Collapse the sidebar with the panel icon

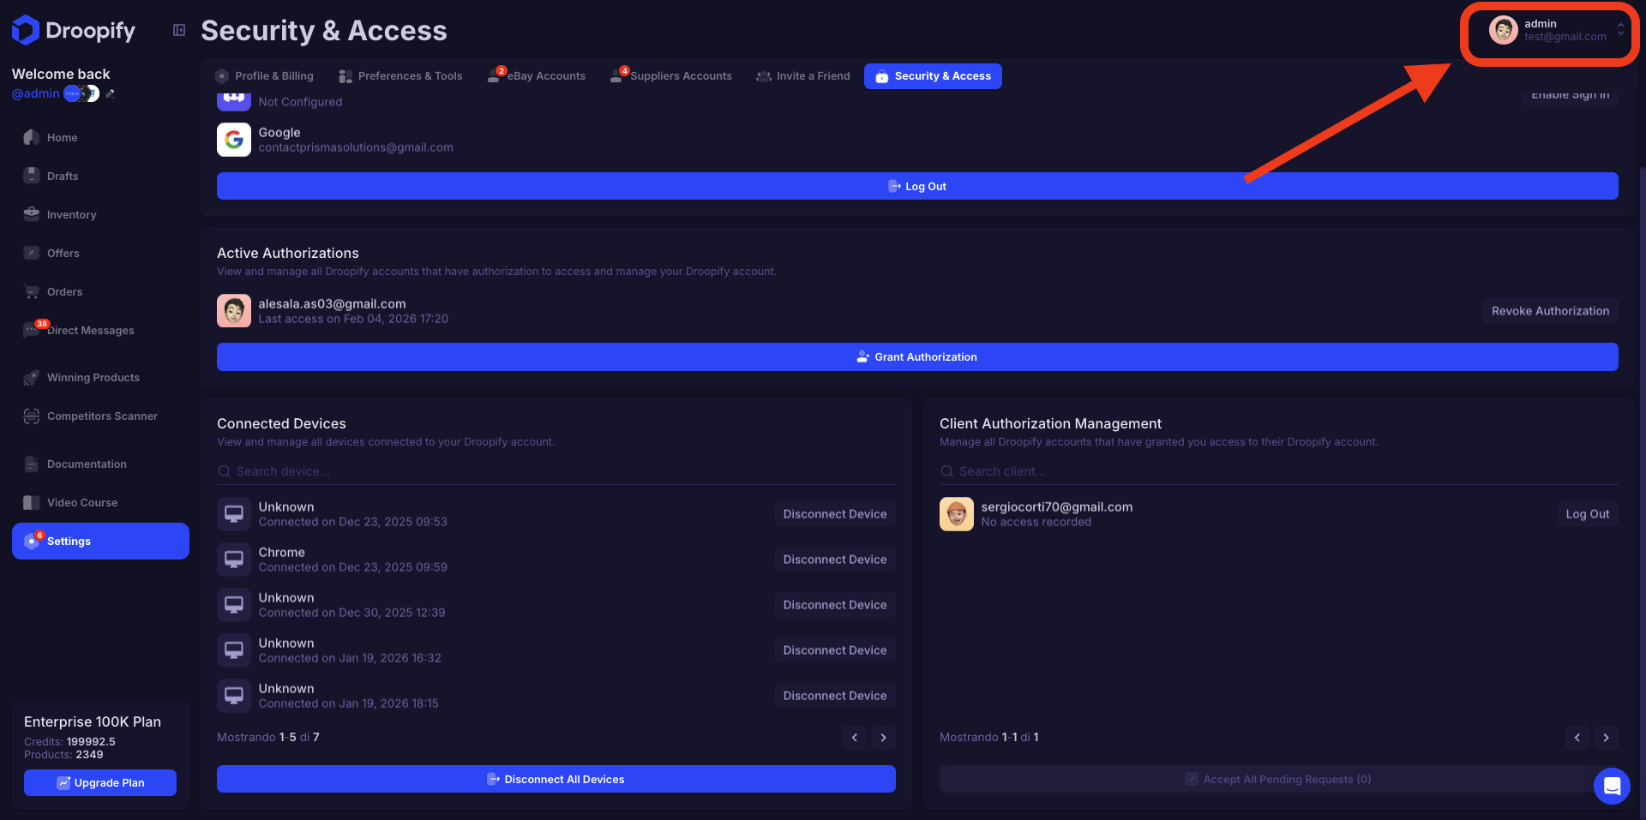pos(179,31)
